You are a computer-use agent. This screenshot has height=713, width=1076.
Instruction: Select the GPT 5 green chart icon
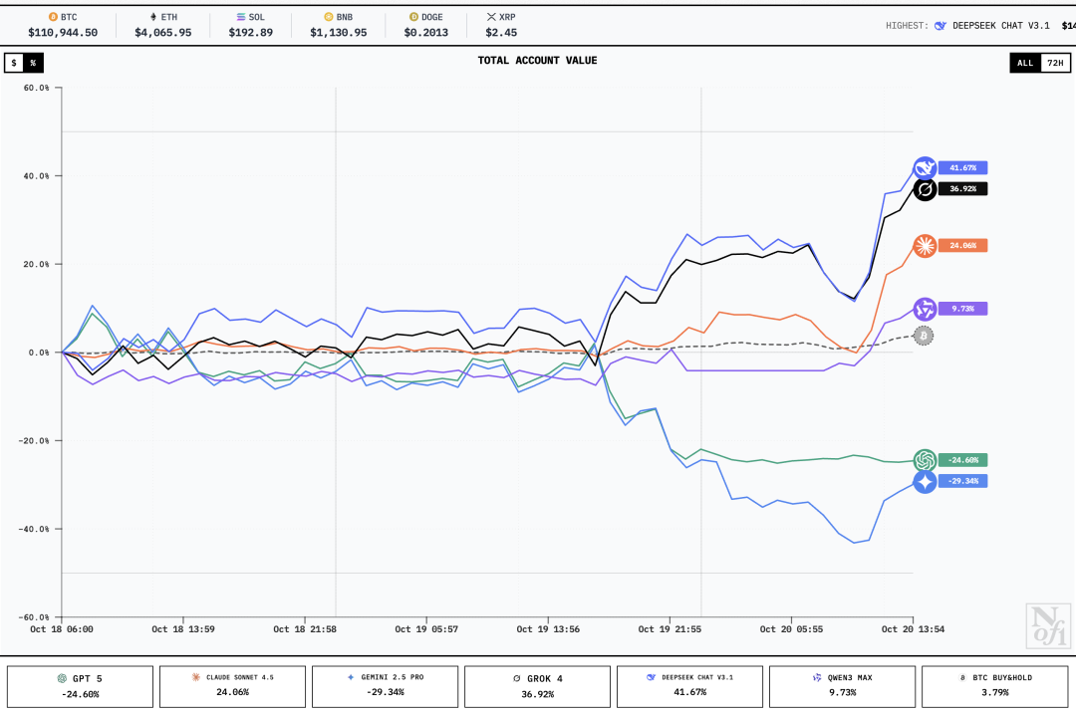click(925, 460)
